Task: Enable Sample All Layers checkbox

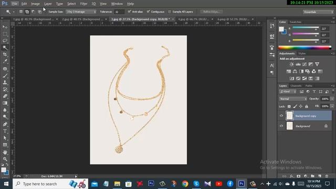Action: point(170,12)
